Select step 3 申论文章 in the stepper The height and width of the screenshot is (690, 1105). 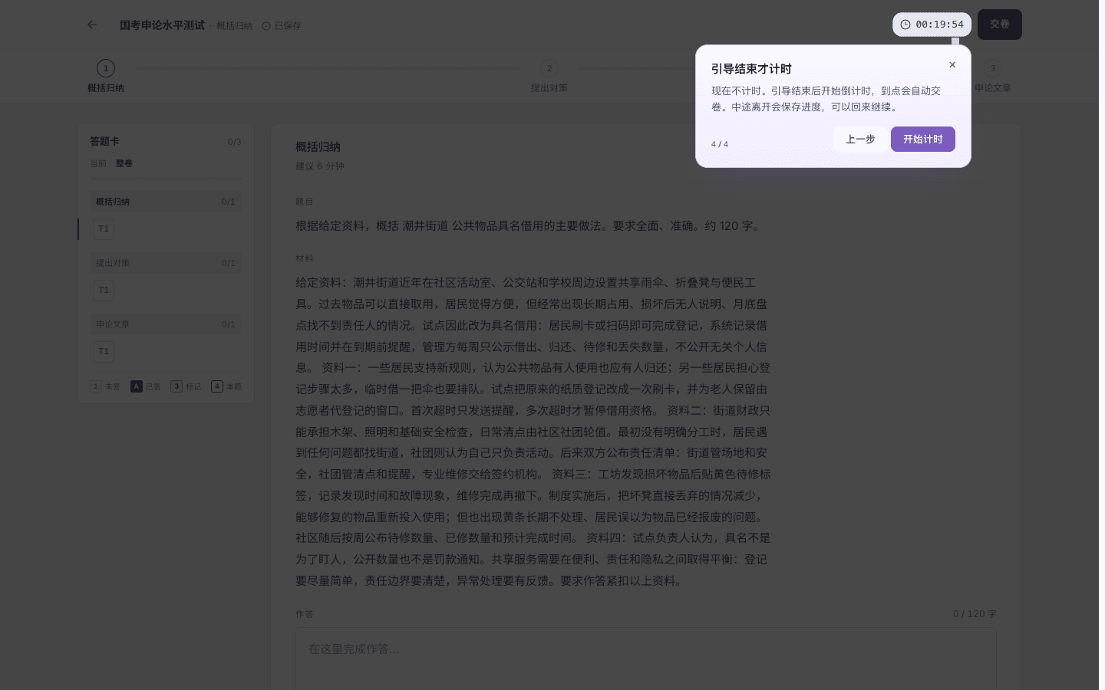(992, 77)
